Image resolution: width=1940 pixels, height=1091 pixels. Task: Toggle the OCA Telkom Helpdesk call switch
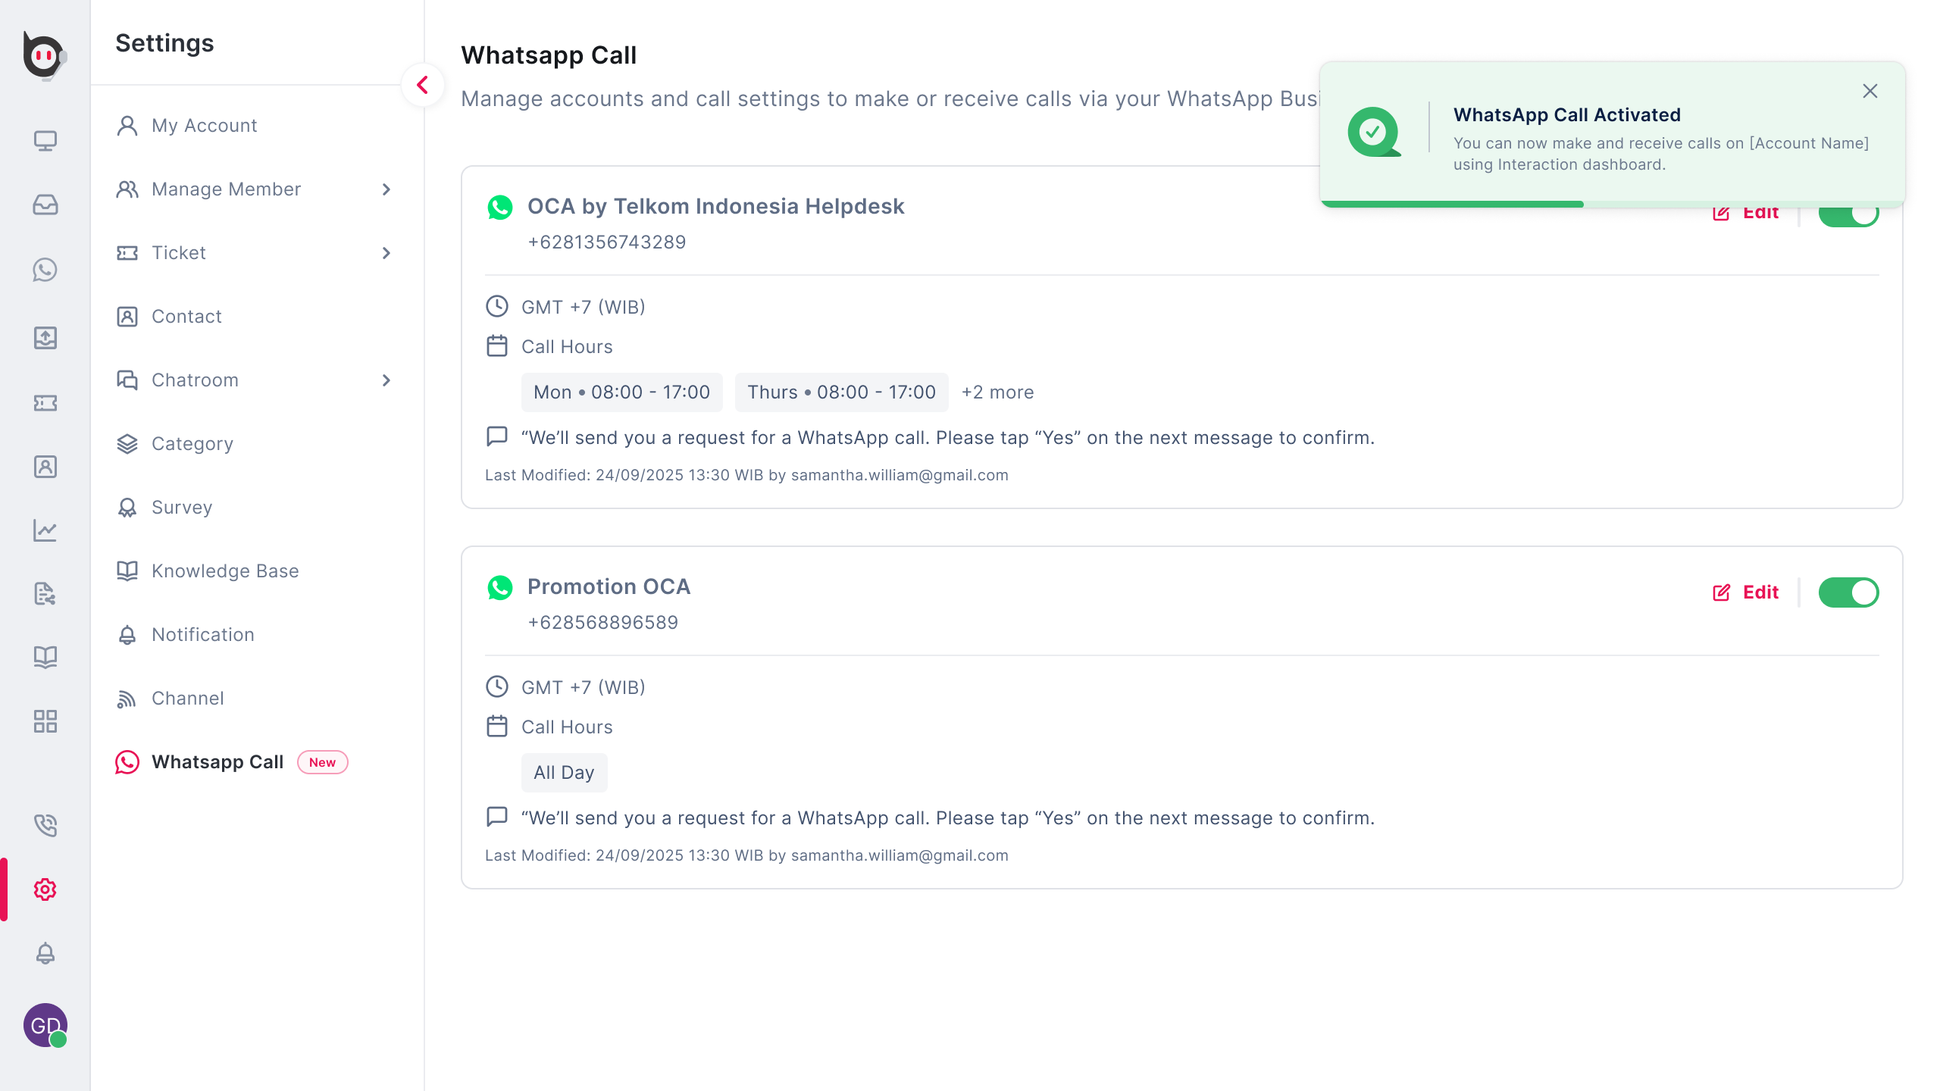(x=1849, y=215)
